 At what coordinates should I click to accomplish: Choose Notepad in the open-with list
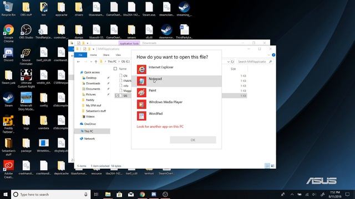coord(176,81)
